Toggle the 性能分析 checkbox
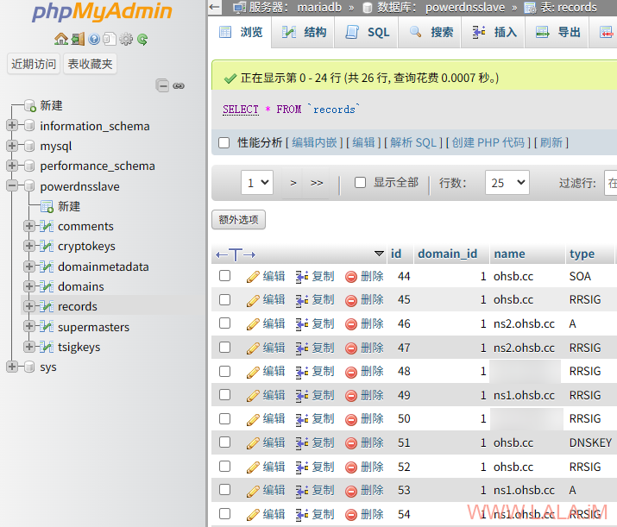This screenshot has width=617, height=527. click(224, 142)
